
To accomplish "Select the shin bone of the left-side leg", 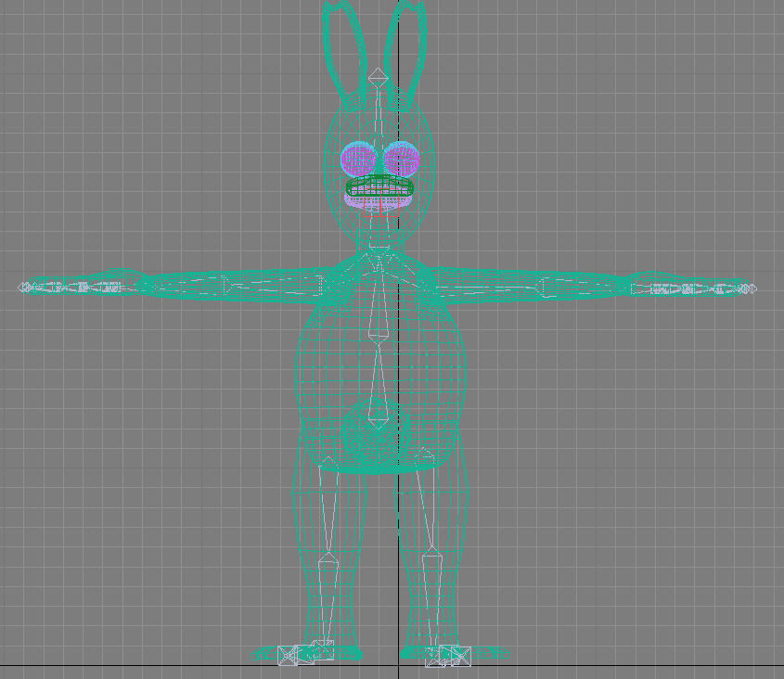I will [327, 597].
